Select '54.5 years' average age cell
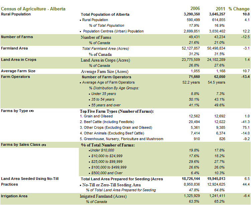Image resolution: width=251 pixels, height=205 pixels. click(217, 82)
